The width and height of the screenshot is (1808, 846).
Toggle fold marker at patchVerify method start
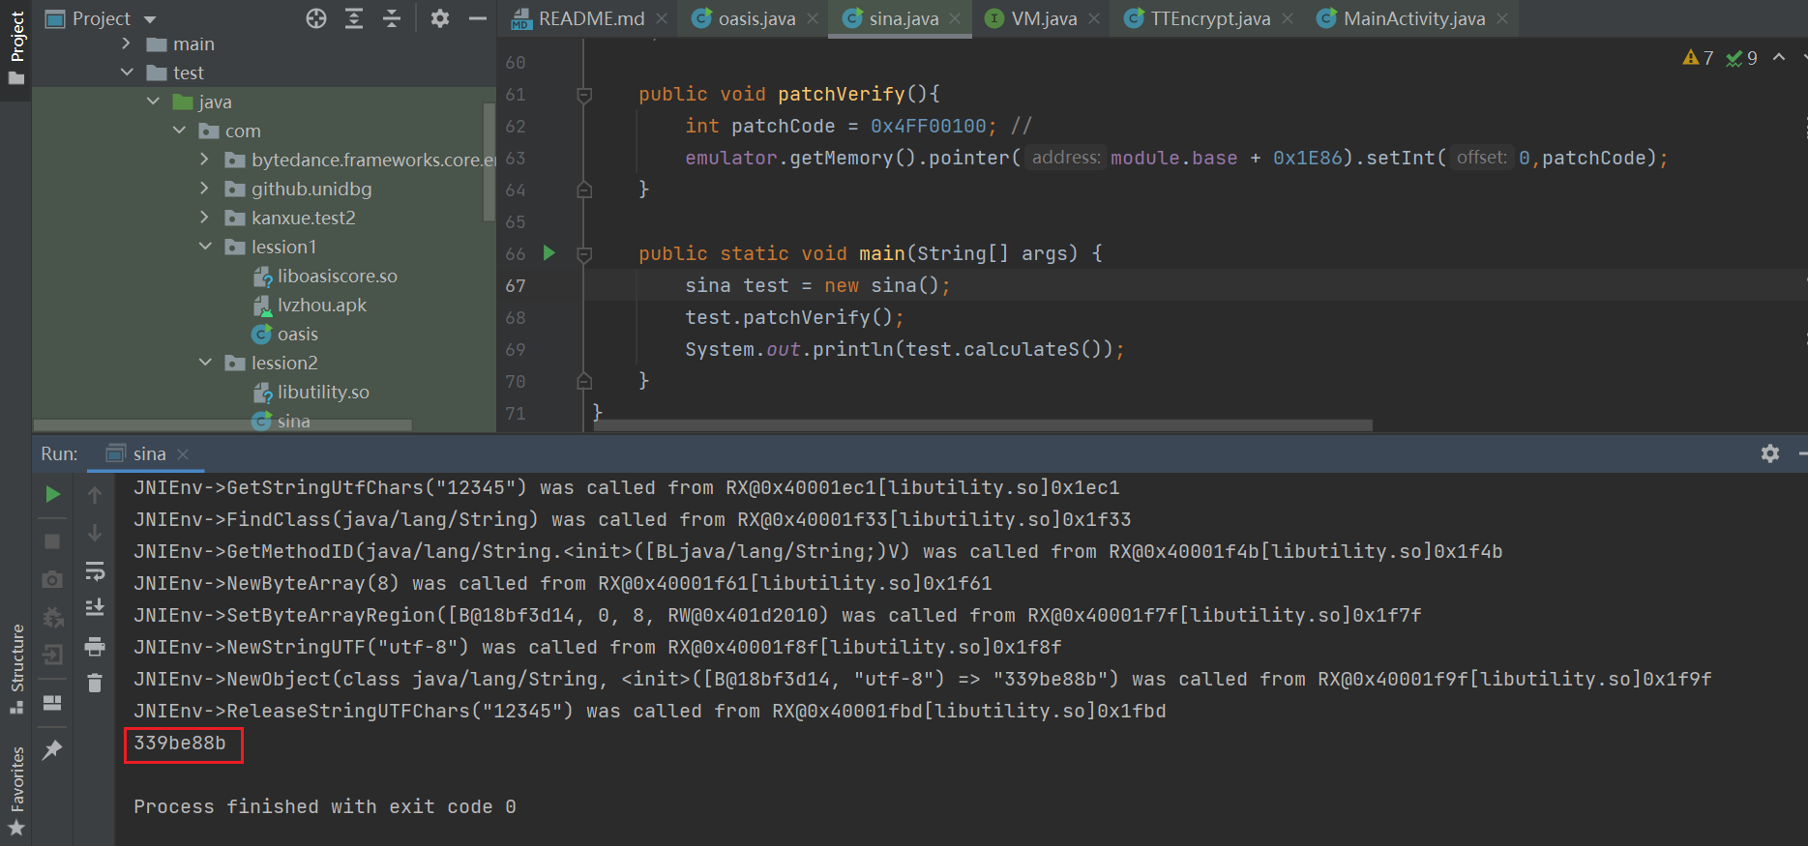[x=584, y=95]
